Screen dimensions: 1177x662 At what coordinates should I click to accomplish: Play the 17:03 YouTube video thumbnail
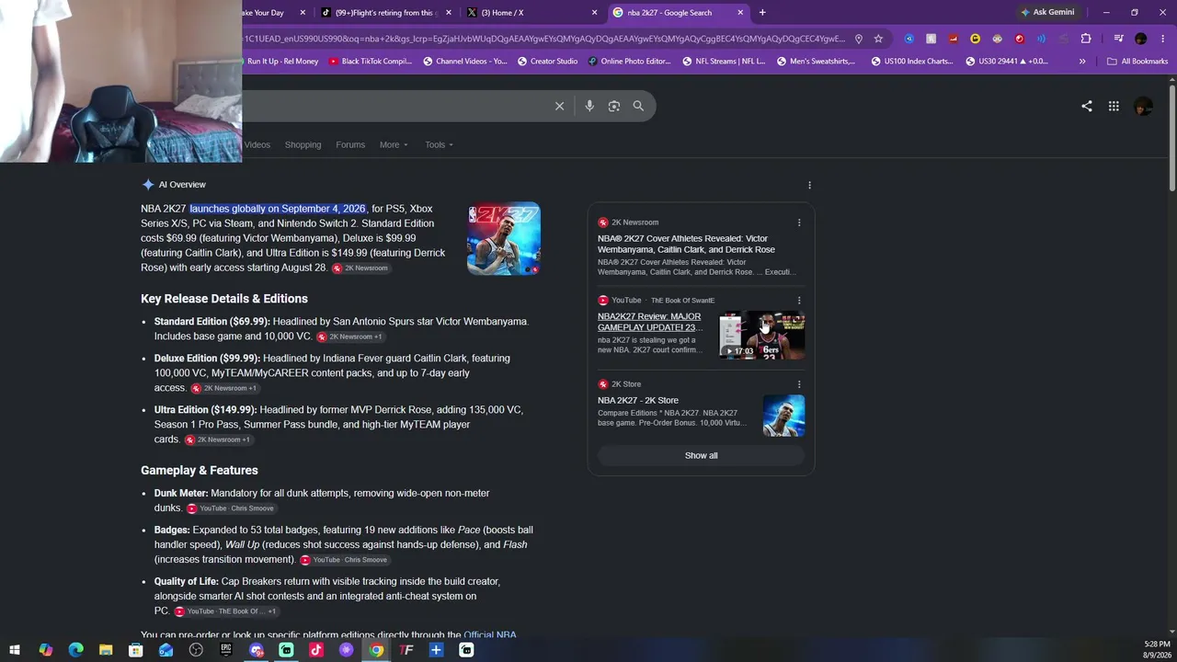[x=762, y=335]
